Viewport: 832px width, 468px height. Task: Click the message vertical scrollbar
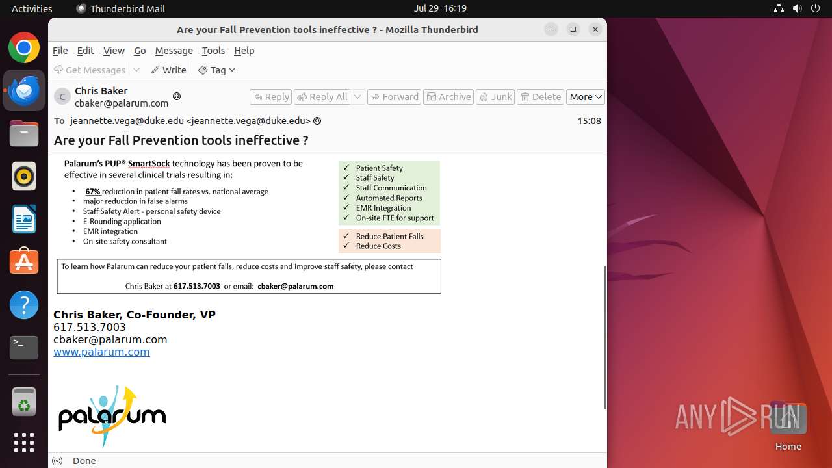click(x=604, y=338)
